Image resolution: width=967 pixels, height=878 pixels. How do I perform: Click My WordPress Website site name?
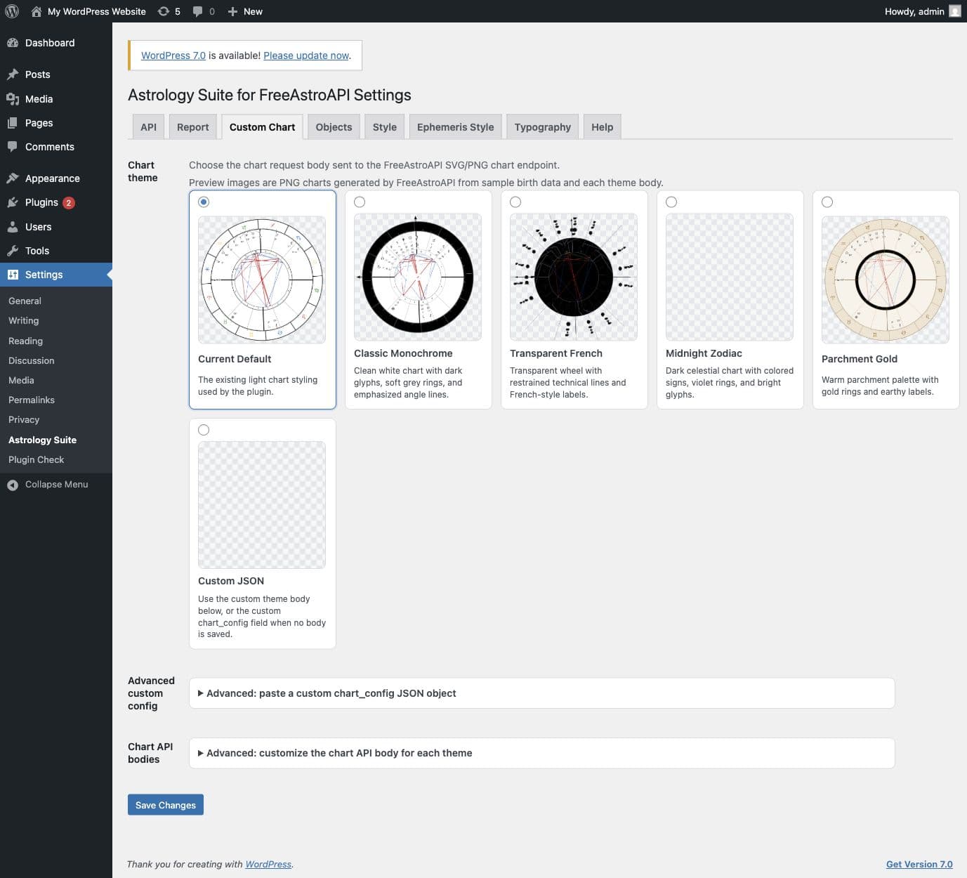coord(97,11)
